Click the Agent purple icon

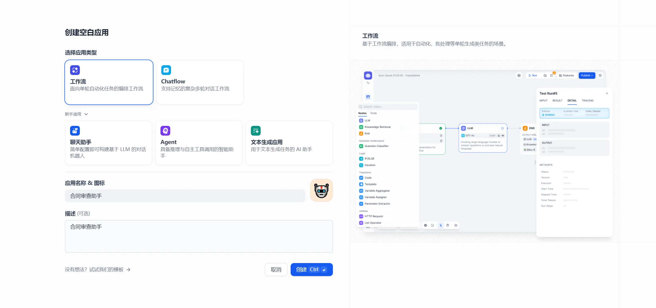[165, 131]
